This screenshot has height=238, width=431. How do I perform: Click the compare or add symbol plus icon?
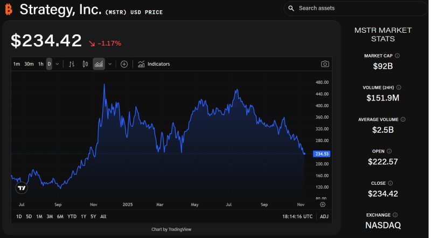click(124, 64)
